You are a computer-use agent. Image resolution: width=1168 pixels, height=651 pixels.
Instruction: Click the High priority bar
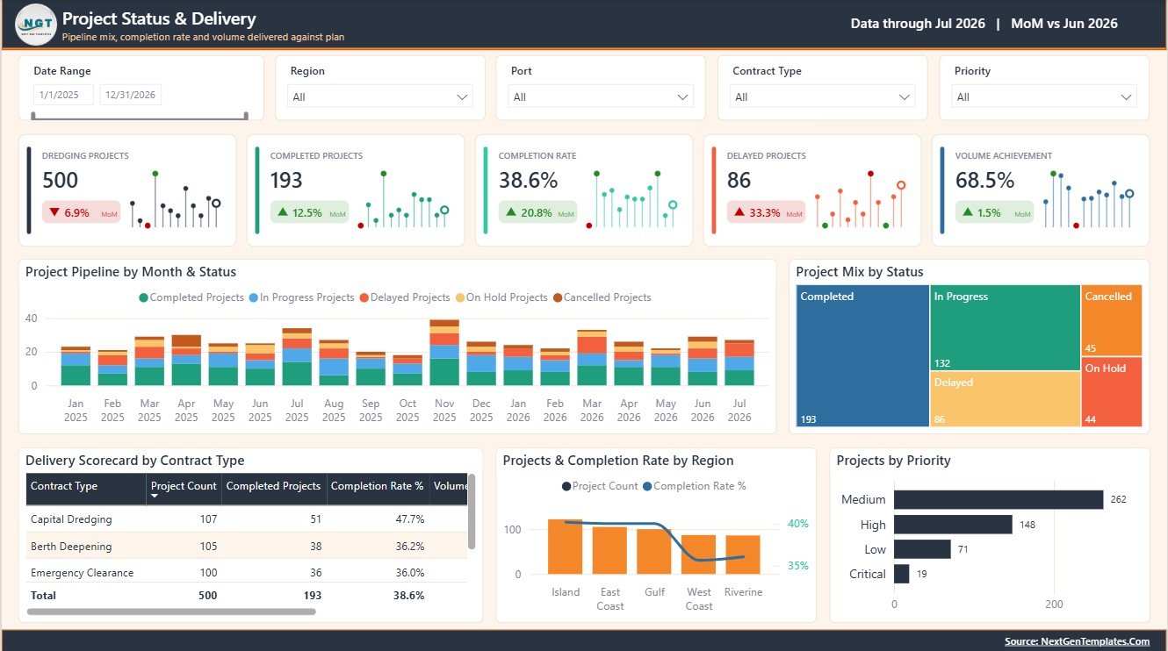click(953, 525)
